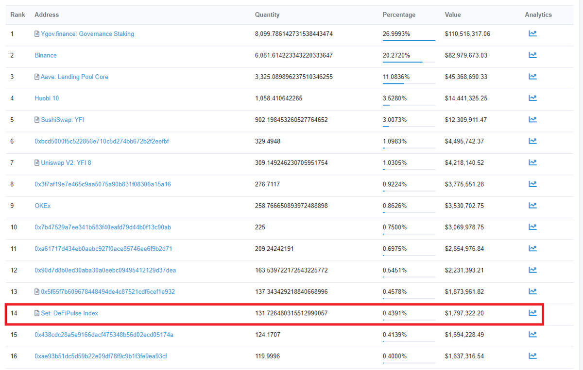Open analytics chart for rank 11 address 0xa61717d4
583x370 pixels.
point(532,248)
